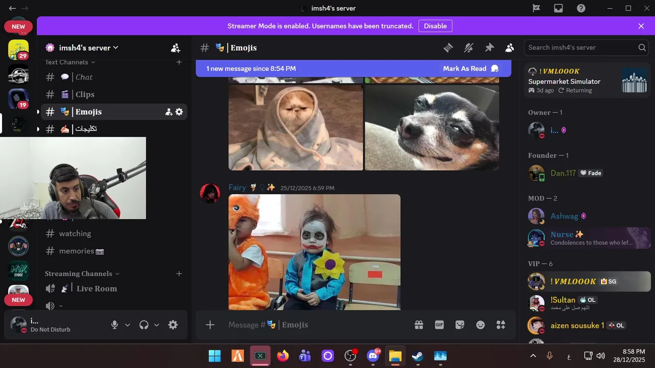Join the Live Room voice channel
The width and height of the screenshot is (655, 368).
pos(114,289)
